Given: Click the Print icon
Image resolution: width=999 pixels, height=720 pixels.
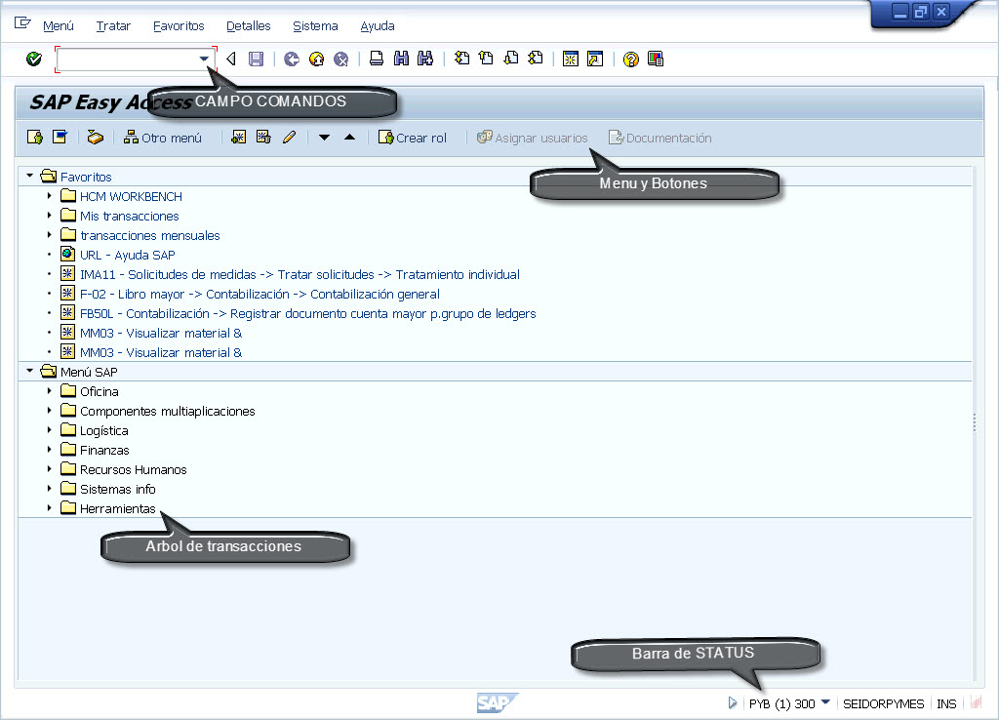Looking at the screenshot, I should 377,59.
